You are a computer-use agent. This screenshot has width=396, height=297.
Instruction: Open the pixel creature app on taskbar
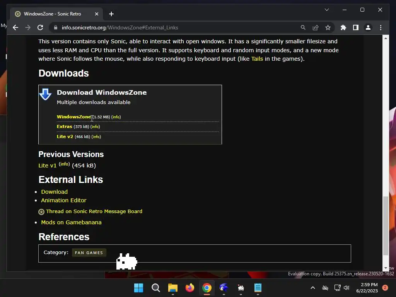[241, 288]
